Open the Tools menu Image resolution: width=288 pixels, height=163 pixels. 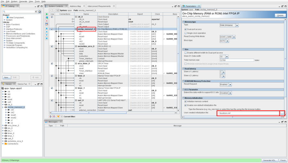coord(37,2)
